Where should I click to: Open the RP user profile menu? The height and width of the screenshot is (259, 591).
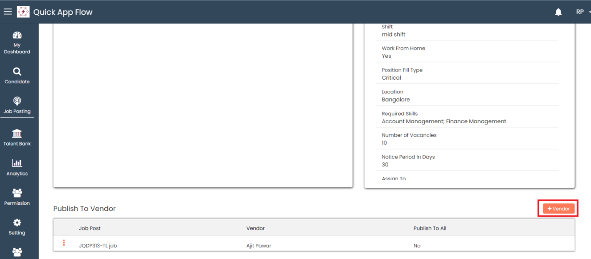580,12
